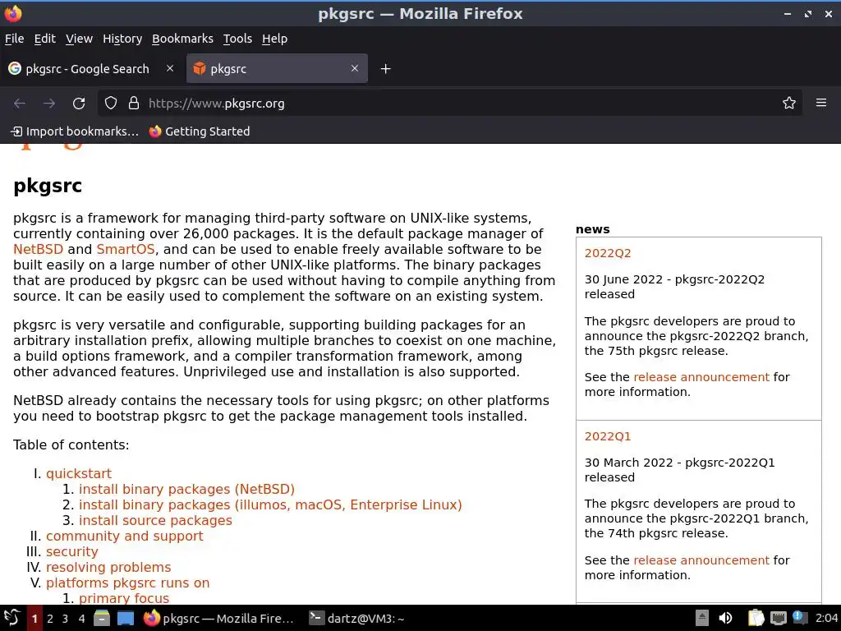Follow the SmartOS link

(126, 250)
